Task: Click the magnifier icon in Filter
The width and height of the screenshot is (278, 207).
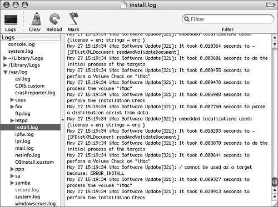Action: coord(187,19)
